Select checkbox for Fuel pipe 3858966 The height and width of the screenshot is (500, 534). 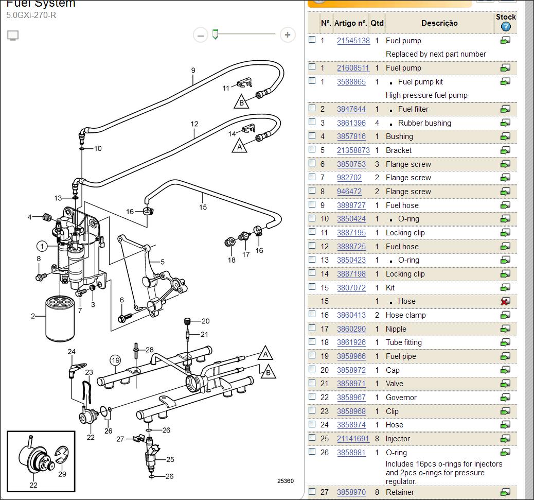312,355
